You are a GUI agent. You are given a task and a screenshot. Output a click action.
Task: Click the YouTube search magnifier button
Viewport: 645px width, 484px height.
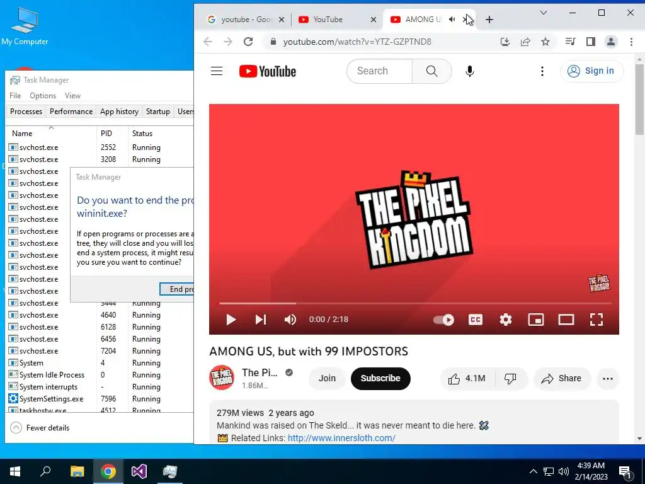click(431, 71)
